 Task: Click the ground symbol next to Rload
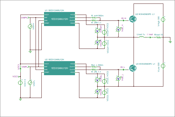click(x=170, y=42)
